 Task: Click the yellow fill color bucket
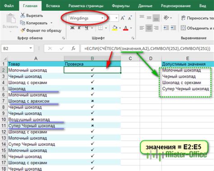point(115,28)
